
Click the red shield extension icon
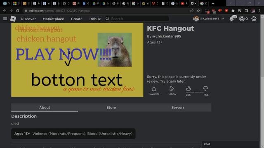pyautogui.click(x=226, y=11)
